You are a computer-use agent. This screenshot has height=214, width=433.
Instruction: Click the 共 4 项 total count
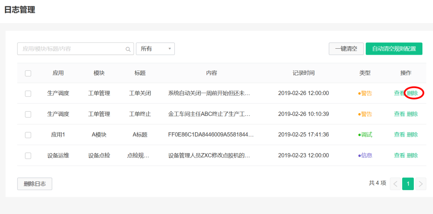[x=378, y=183]
